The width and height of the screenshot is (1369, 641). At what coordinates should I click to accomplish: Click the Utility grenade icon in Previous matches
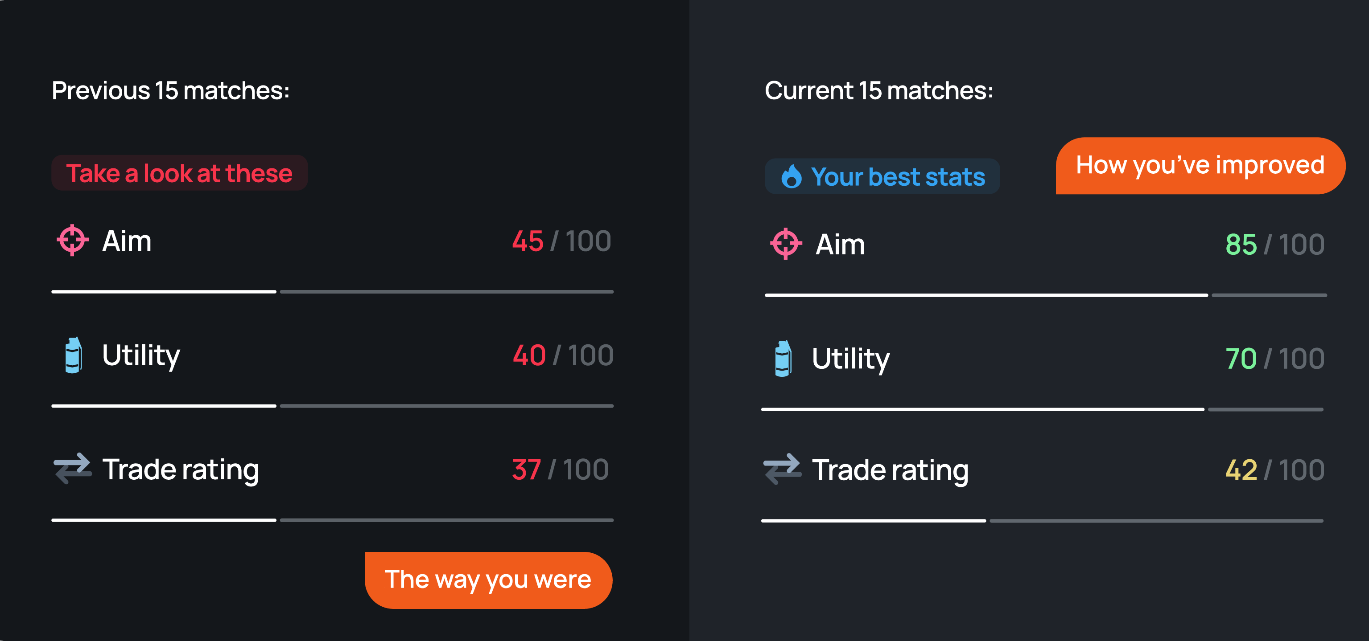coord(73,355)
